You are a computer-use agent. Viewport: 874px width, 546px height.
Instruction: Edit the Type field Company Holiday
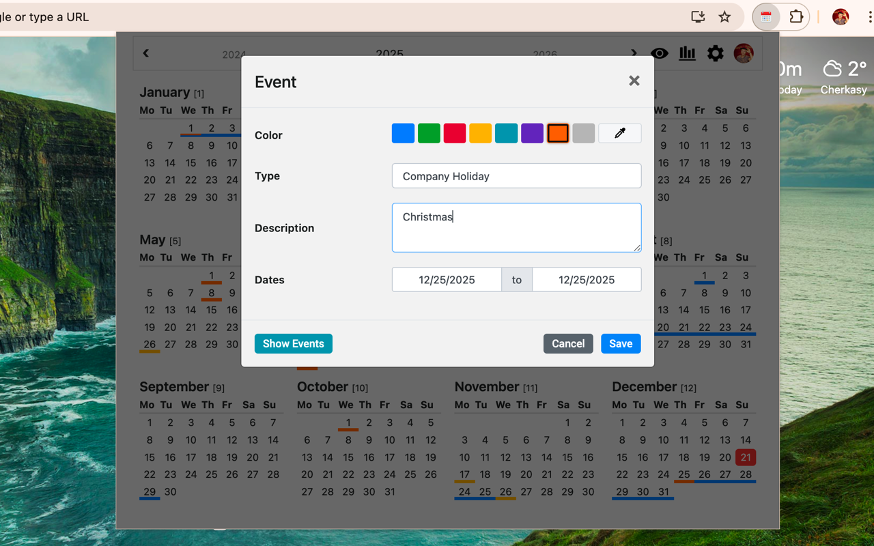[516, 176]
